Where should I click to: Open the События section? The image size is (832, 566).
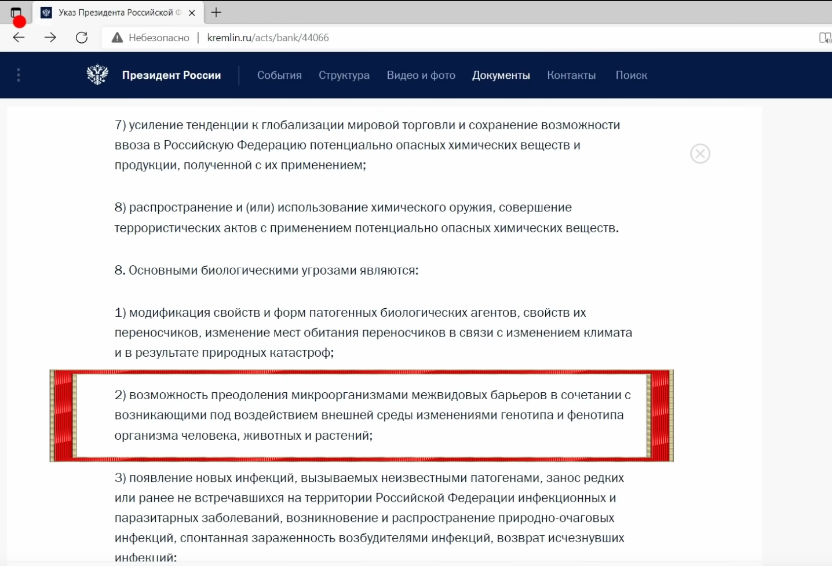coord(279,75)
